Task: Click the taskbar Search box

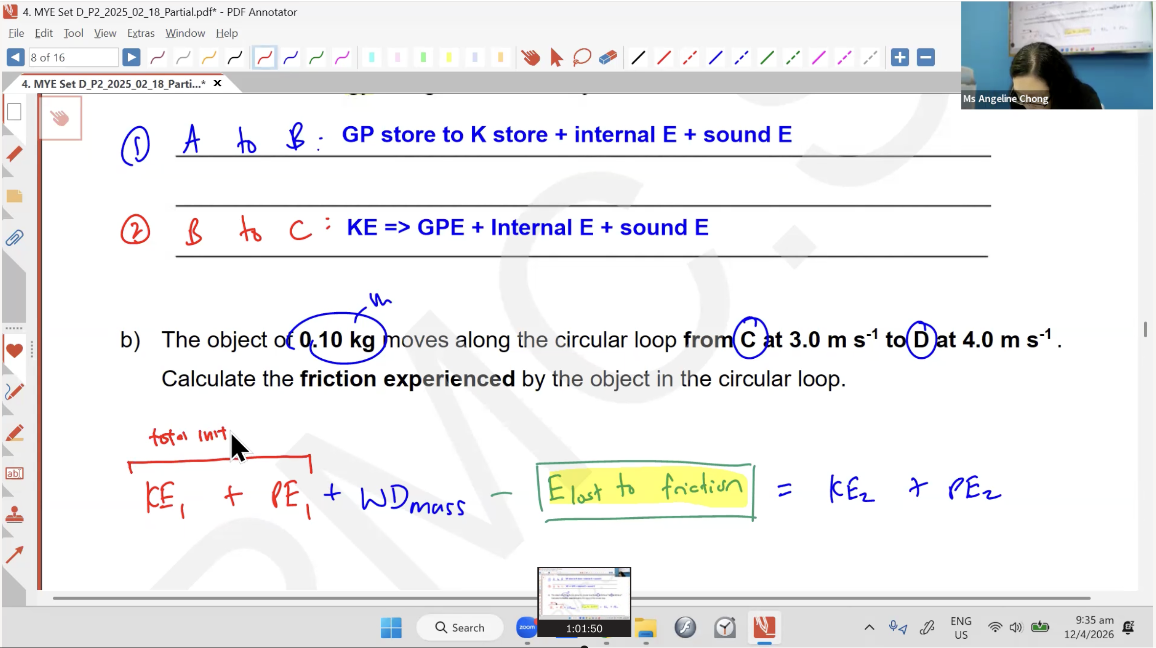Action: (x=460, y=627)
